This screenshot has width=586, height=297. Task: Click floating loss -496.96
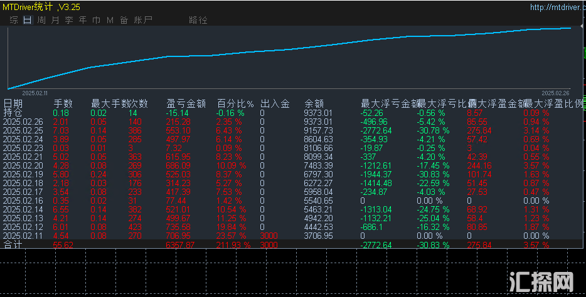click(374, 122)
